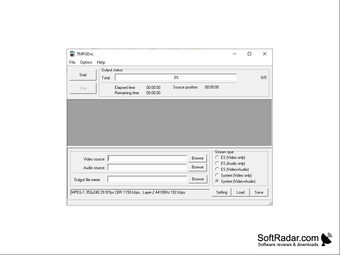Select ES (Video only) stream type
This screenshot has height=255, width=340.
[230, 158]
